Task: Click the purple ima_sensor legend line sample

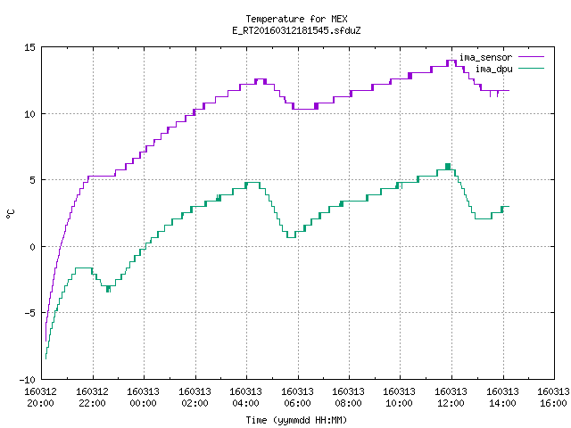Action: pyautogui.click(x=532, y=57)
